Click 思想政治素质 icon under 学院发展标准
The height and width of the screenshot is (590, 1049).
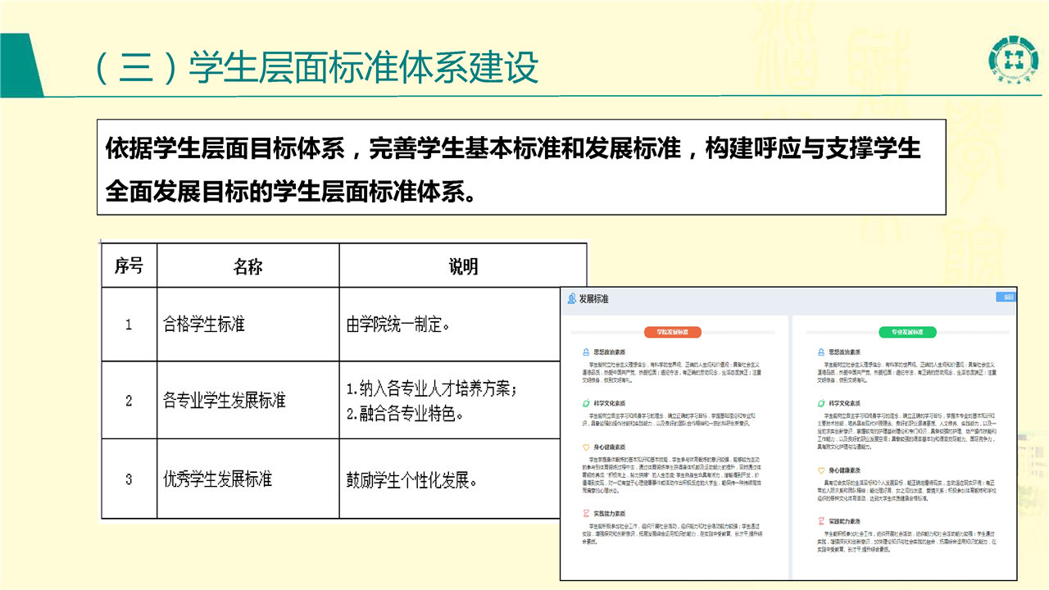pos(585,351)
